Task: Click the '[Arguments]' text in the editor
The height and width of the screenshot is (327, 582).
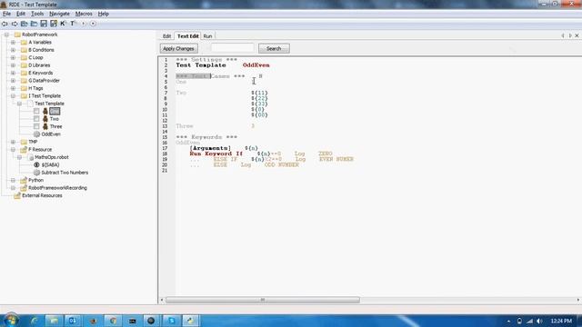Action: pos(210,148)
